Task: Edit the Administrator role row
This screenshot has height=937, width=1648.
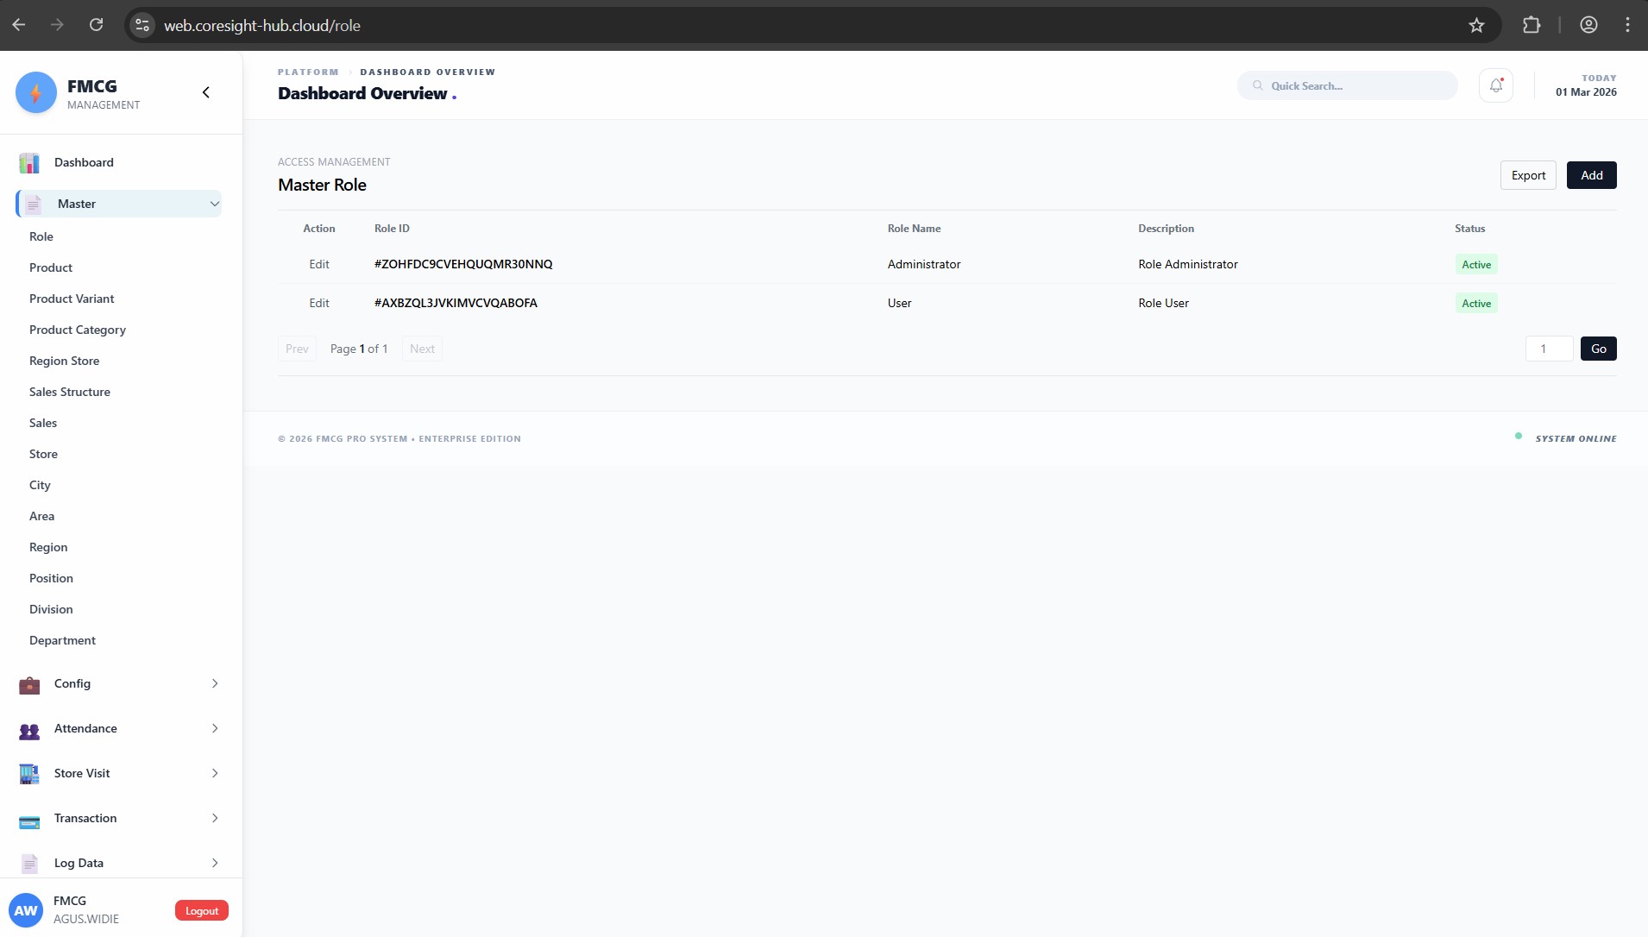Action: 319,264
